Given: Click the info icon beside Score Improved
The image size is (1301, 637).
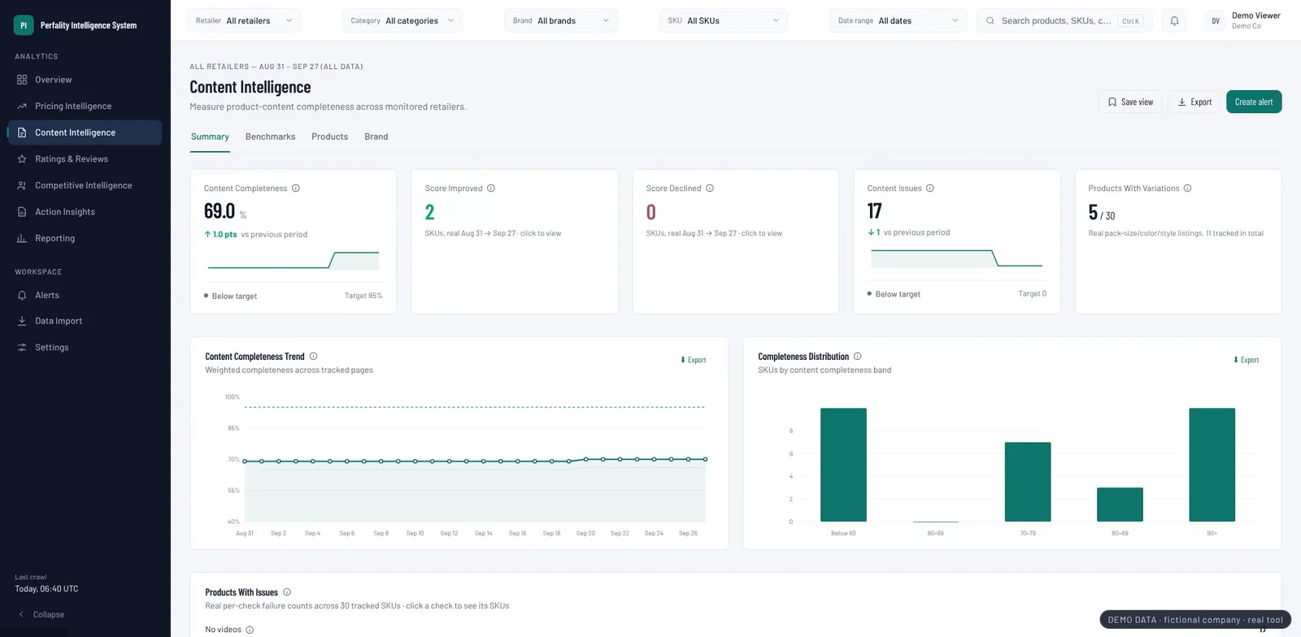Looking at the screenshot, I should pyautogui.click(x=491, y=188).
